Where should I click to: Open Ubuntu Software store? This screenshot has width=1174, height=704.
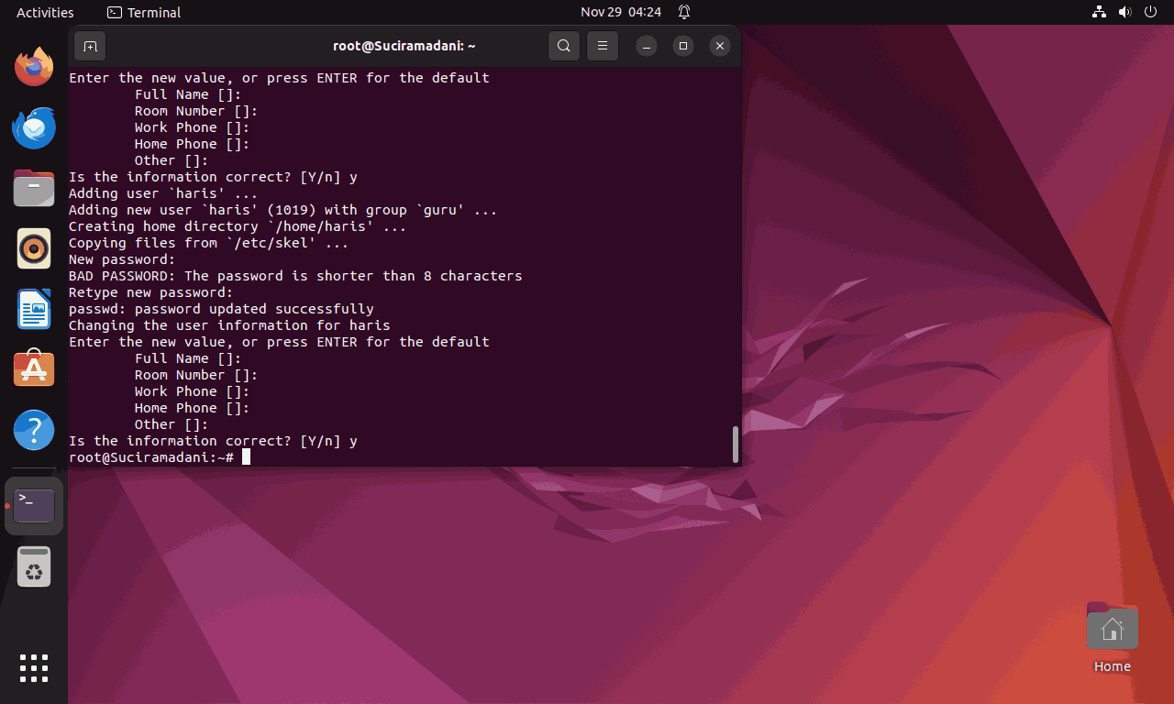[34, 369]
